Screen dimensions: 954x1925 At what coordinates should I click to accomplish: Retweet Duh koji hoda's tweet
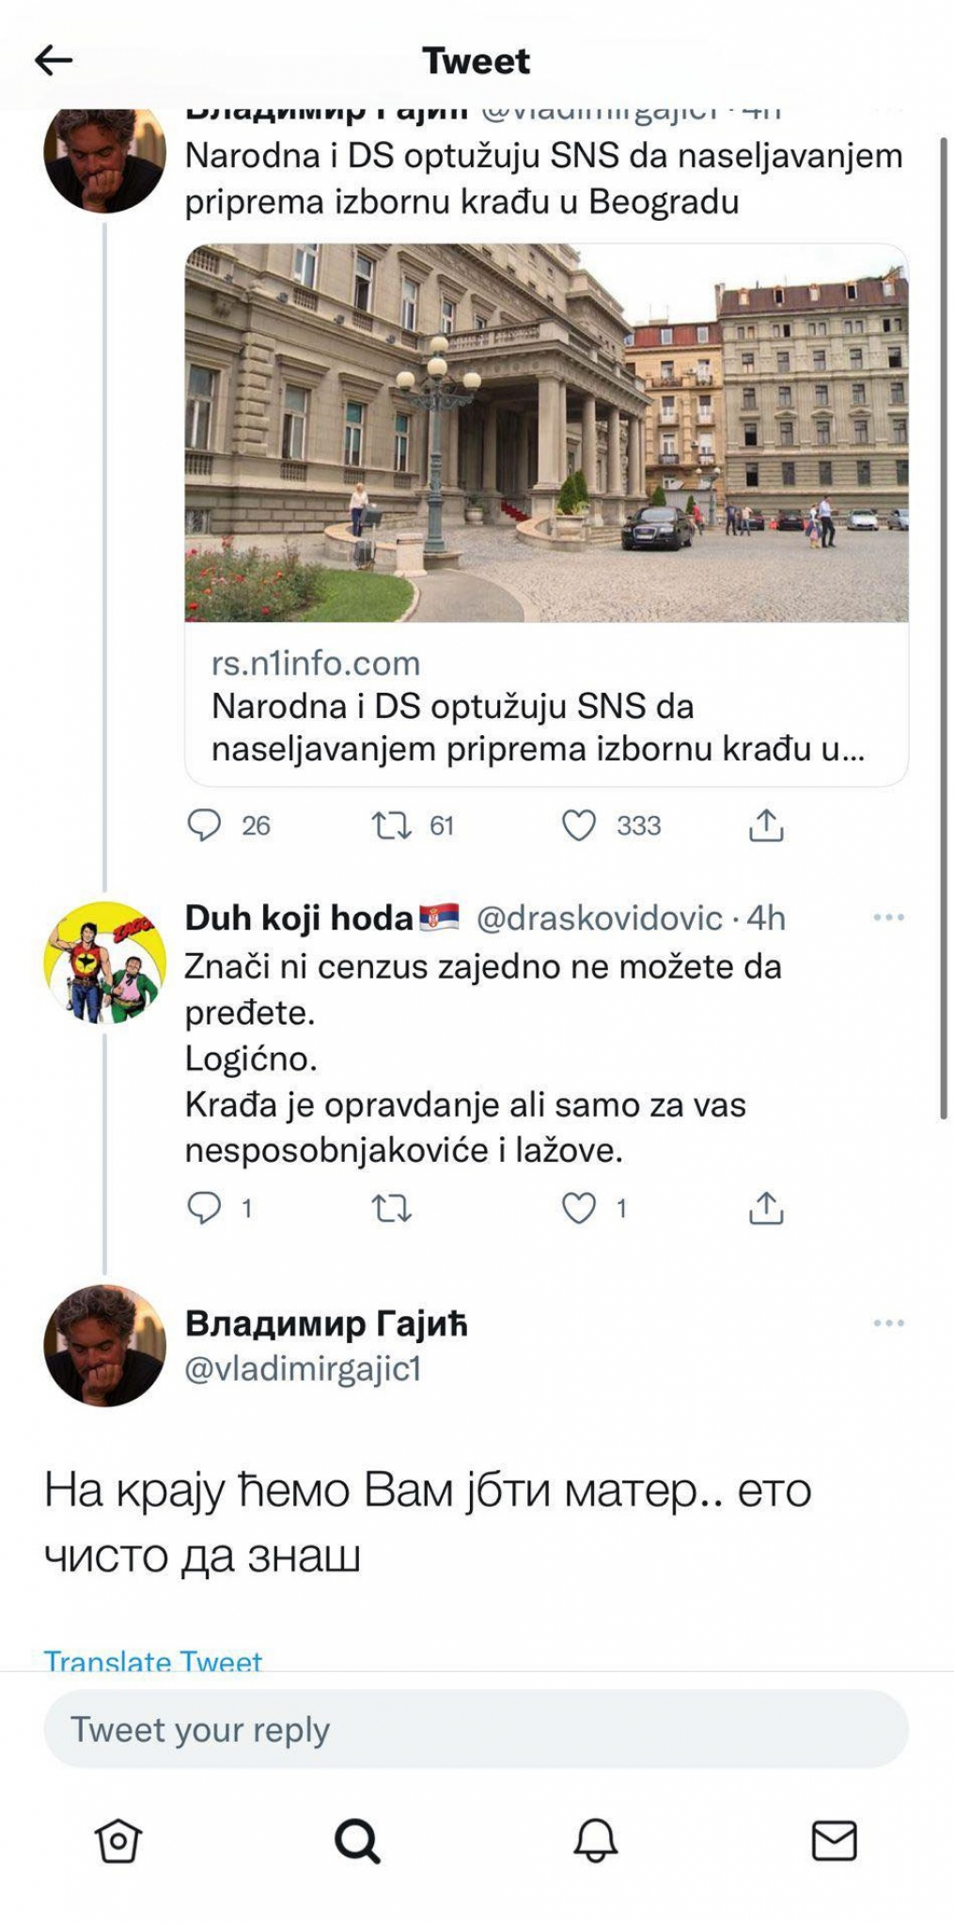(x=392, y=1208)
